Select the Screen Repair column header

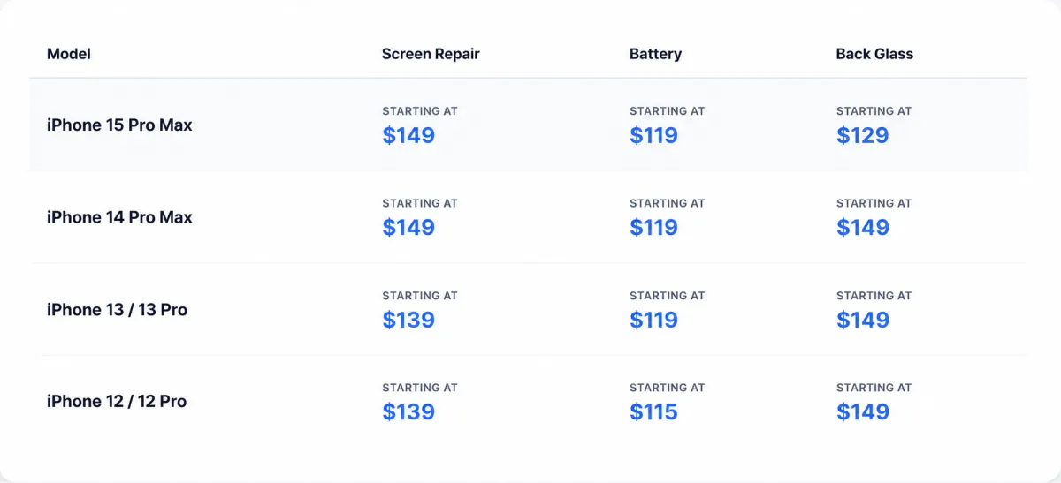[x=431, y=54]
